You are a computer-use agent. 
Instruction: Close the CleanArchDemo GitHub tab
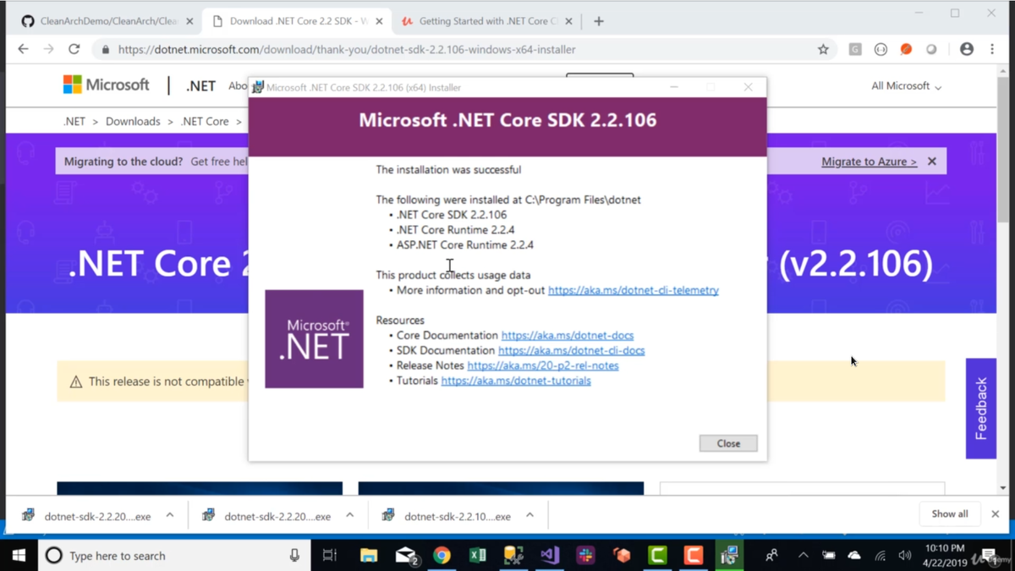click(x=189, y=21)
